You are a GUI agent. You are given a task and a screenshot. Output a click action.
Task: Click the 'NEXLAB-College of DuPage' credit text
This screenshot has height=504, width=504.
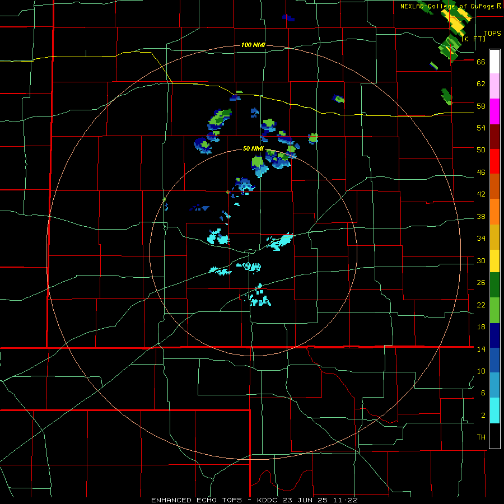pyautogui.click(x=448, y=6)
